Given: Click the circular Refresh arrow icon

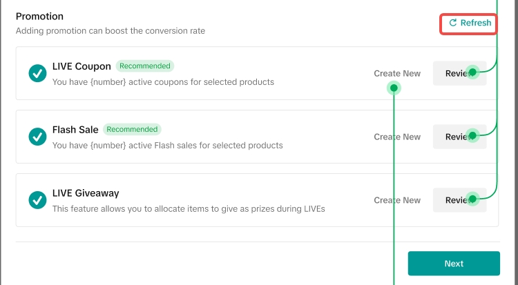Looking at the screenshot, I should coord(453,23).
